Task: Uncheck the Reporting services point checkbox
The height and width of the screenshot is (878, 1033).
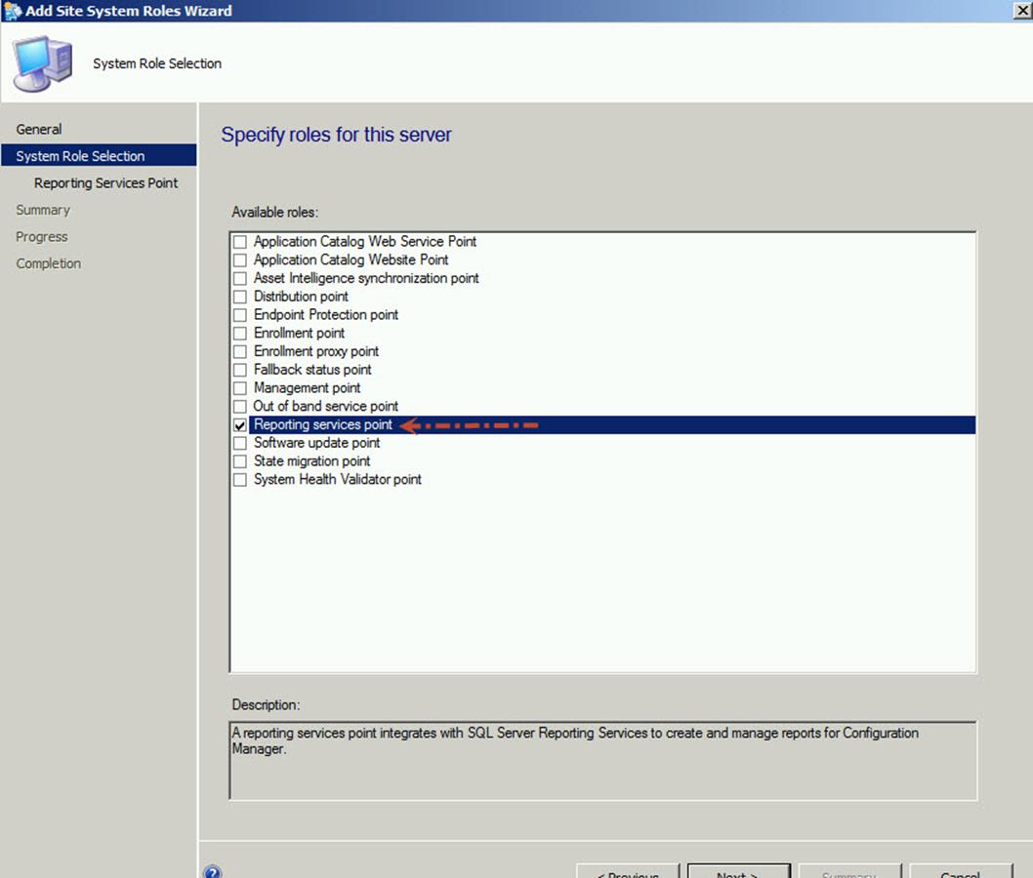Action: point(240,425)
